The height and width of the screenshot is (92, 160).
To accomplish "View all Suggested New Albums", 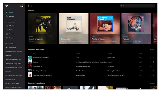I will [153, 83].
